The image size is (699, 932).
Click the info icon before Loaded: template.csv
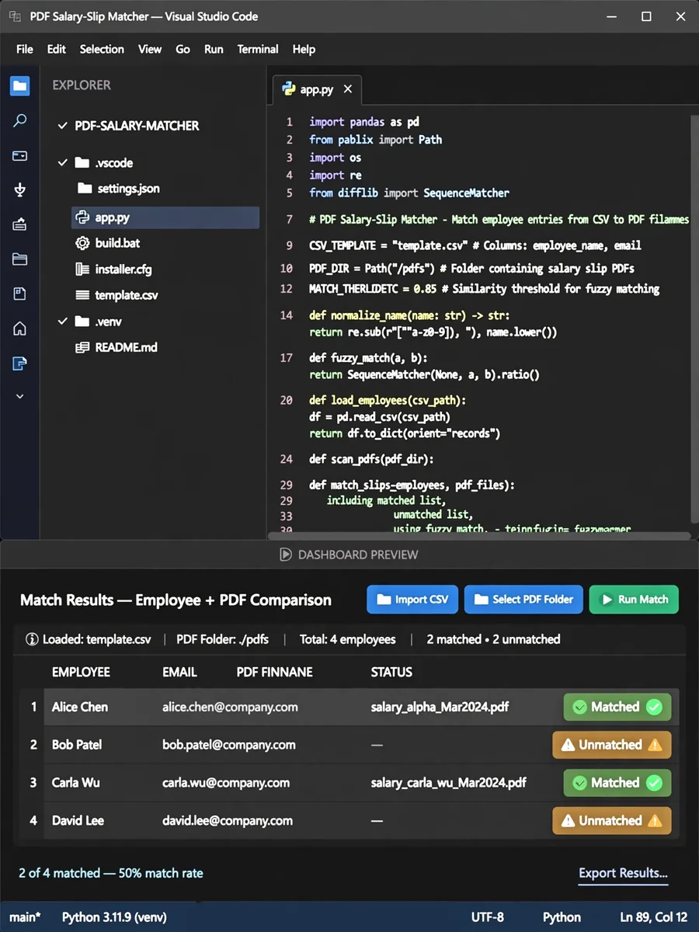pos(32,640)
